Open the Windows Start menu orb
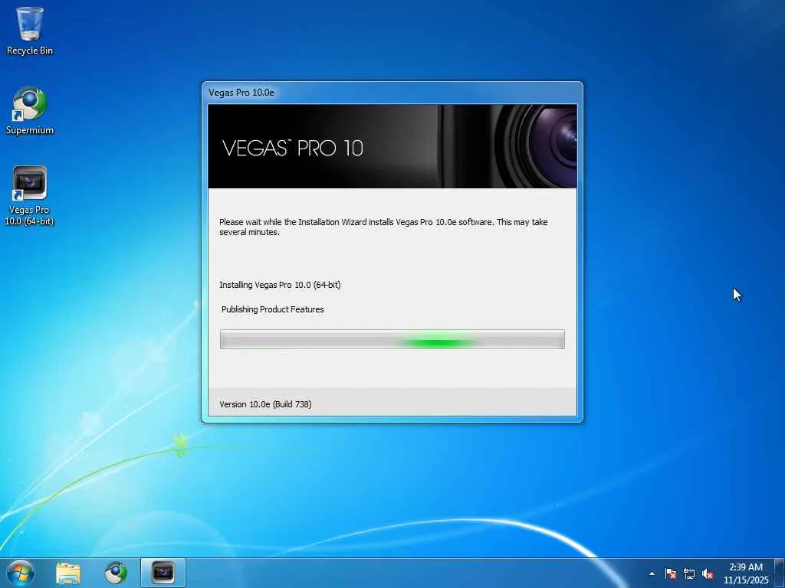 pyautogui.click(x=21, y=573)
